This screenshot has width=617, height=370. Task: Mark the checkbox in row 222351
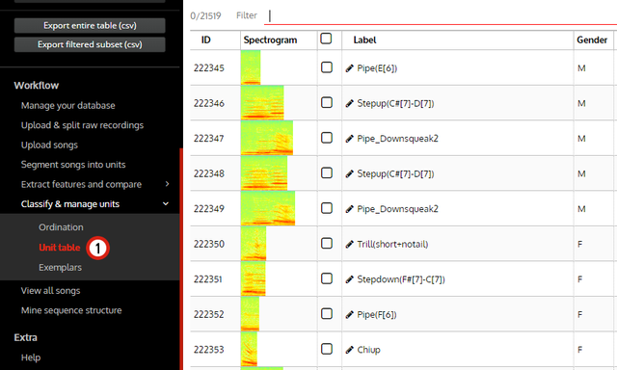[x=327, y=278]
